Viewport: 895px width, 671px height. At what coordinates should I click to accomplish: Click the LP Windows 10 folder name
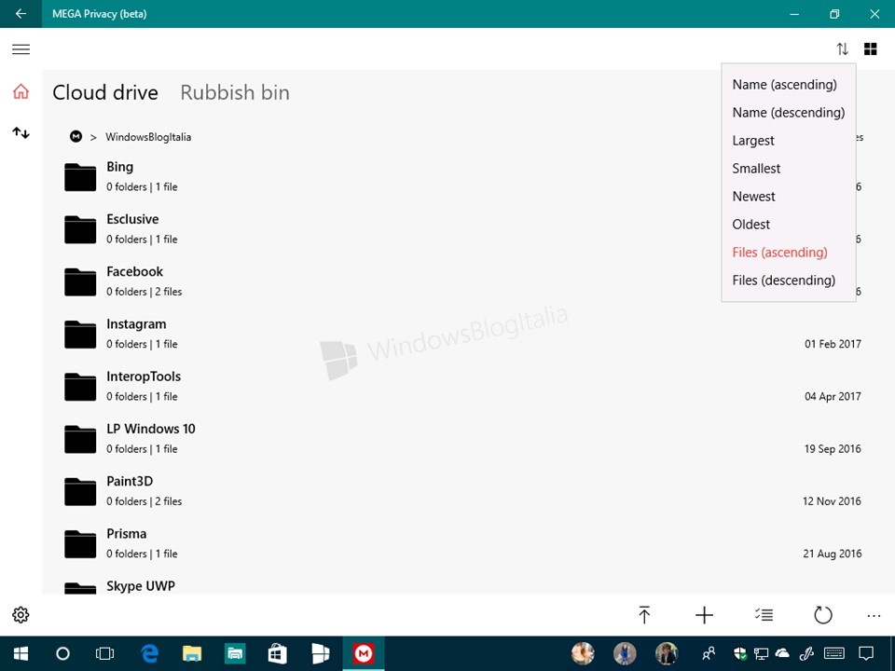[151, 429]
